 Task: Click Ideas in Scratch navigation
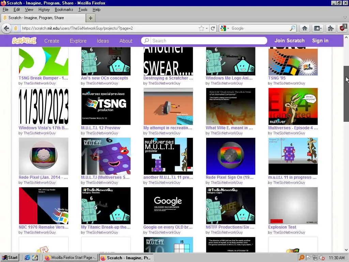pos(103,41)
